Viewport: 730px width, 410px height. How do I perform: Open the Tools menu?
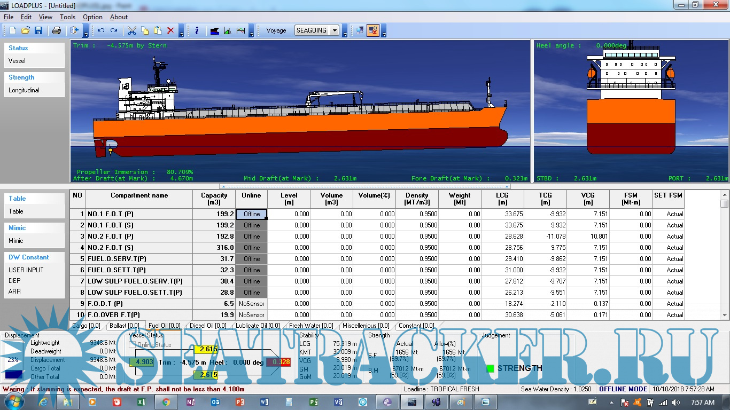(67, 17)
